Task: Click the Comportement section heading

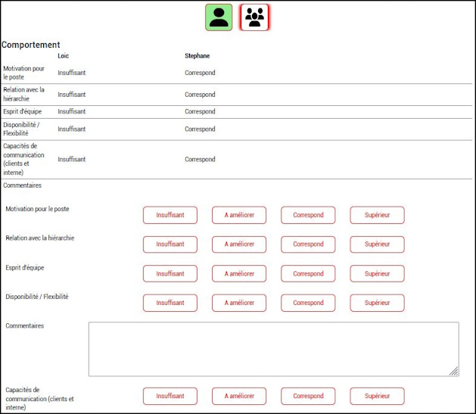Action: [x=31, y=45]
